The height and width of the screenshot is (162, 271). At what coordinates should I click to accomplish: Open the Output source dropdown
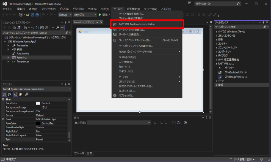pos(119,123)
